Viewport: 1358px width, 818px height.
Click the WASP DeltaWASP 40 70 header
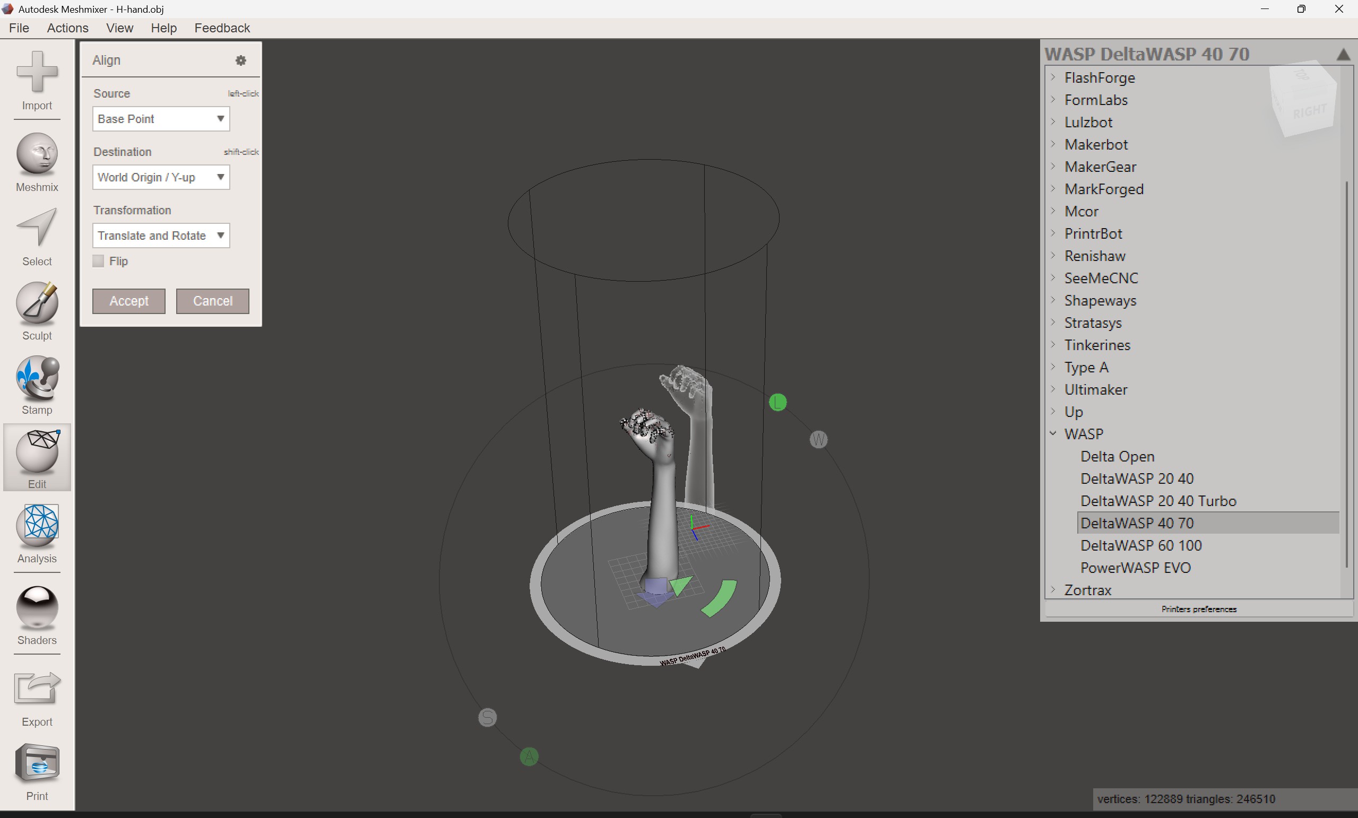(1147, 54)
